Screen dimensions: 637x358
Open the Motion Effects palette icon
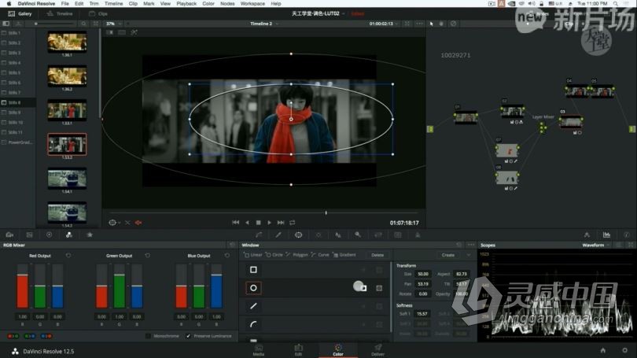point(90,235)
